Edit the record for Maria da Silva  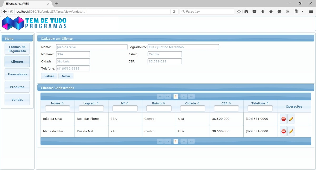(x=291, y=131)
